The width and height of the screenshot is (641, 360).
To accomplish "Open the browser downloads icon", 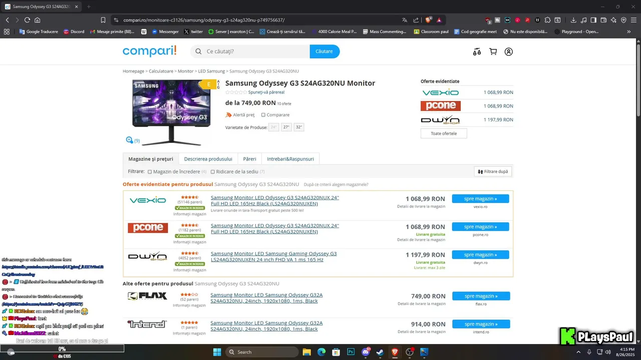I will click(x=573, y=20).
